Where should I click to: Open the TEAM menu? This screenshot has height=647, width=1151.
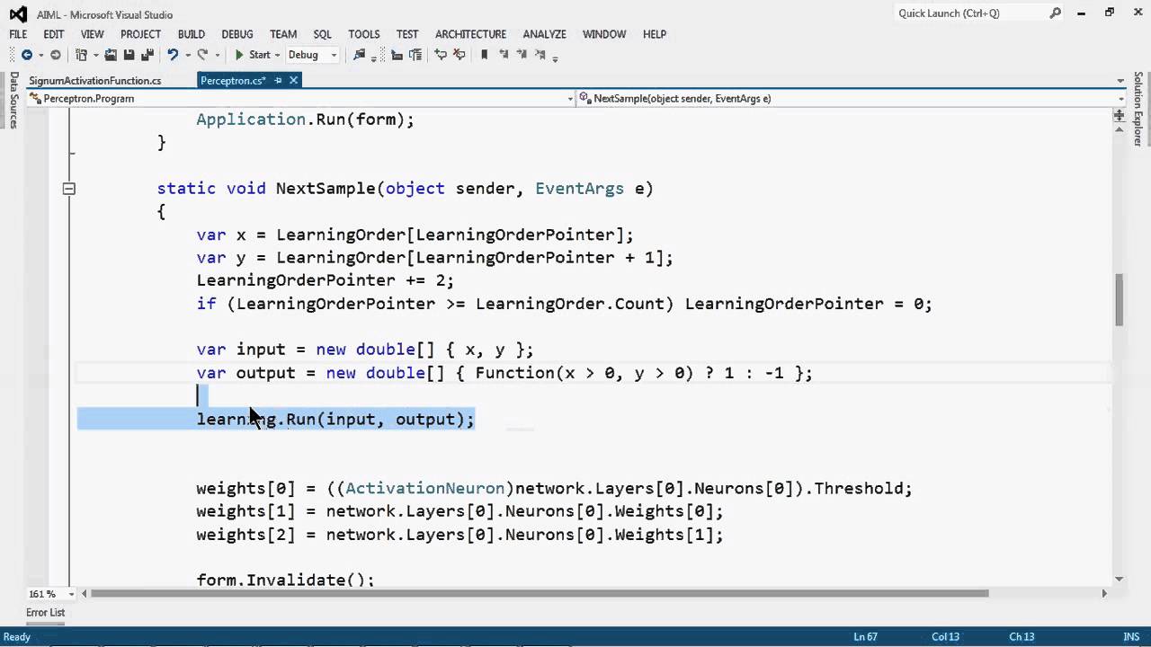[x=283, y=34]
